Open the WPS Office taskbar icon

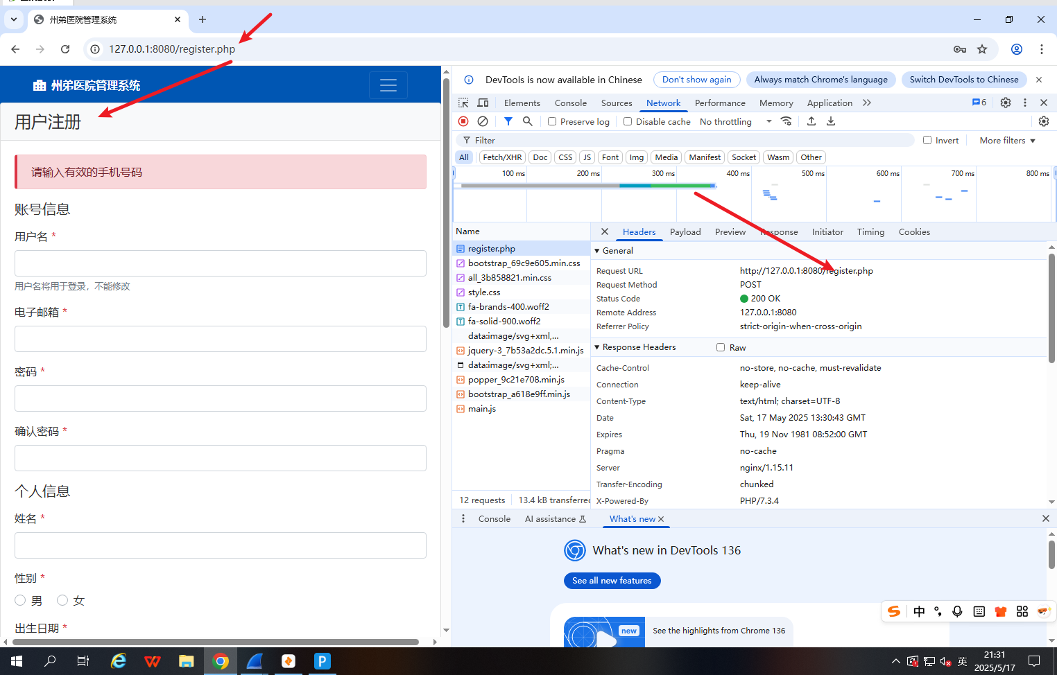(x=153, y=661)
